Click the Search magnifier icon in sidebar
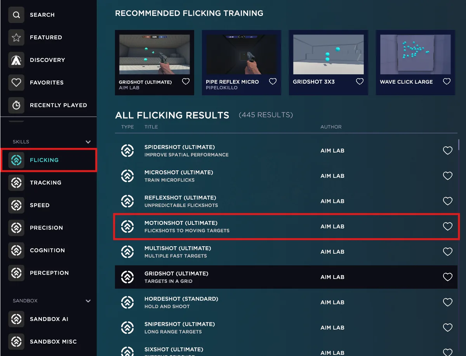 [16, 15]
